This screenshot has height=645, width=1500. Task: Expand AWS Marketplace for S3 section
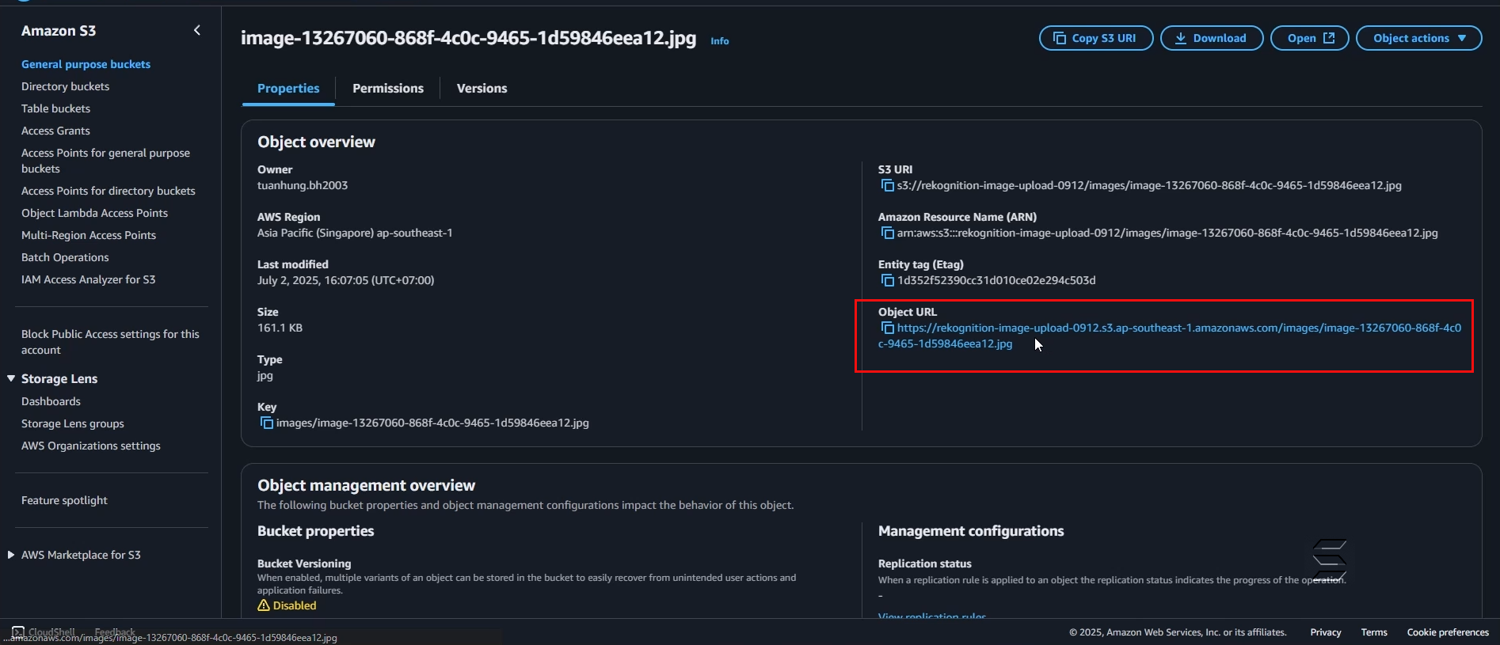click(11, 555)
